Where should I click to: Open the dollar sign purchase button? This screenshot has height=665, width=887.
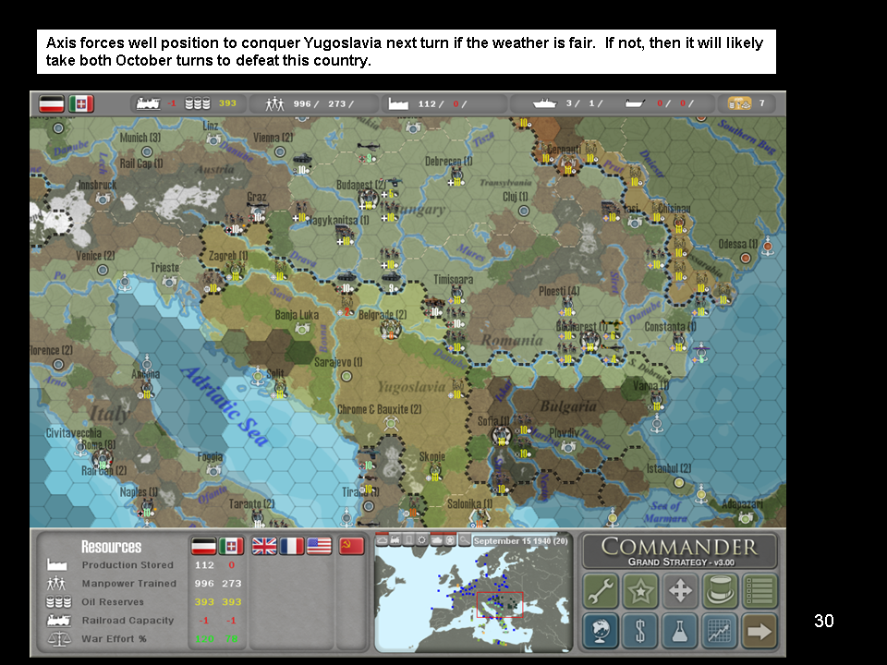coord(640,632)
